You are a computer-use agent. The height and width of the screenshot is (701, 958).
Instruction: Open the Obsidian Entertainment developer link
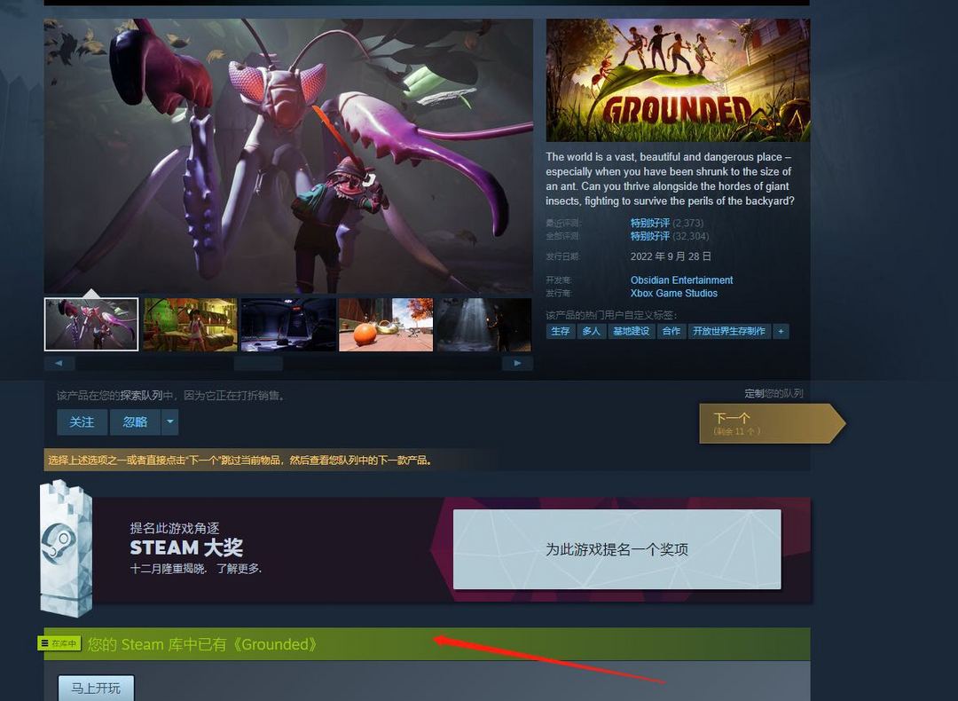tap(681, 280)
